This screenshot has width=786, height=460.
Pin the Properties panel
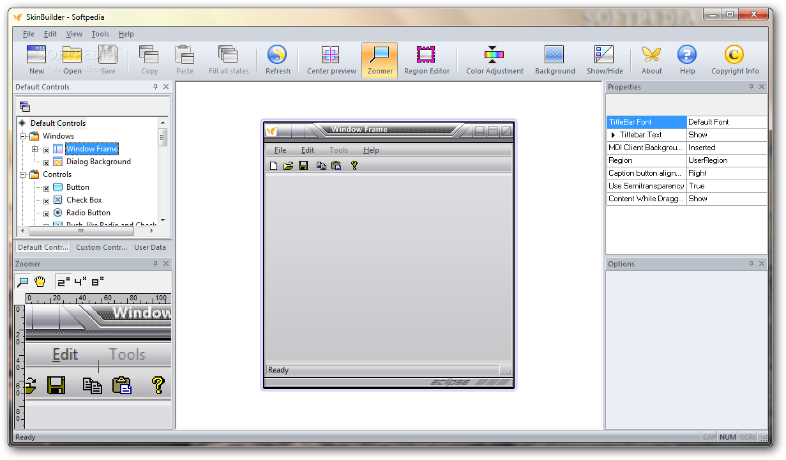(751, 87)
